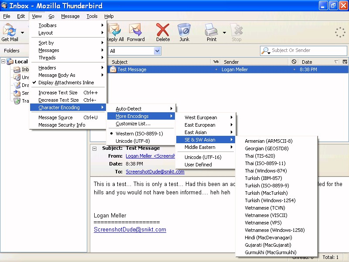Select Unicode (UTF-8) encoding
Screen dimensions: 349x262
[x=141, y=141]
